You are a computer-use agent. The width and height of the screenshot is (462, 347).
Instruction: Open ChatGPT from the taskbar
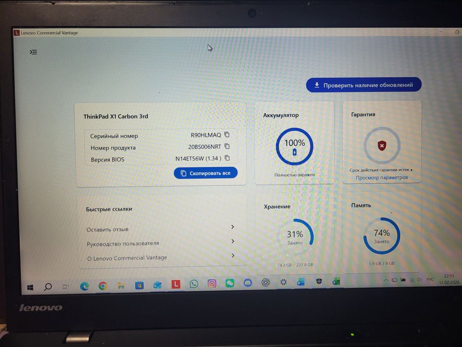point(266,283)
